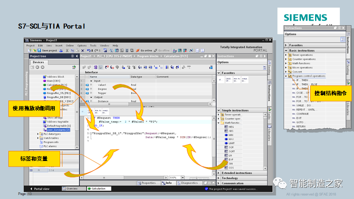This screenshot has height=199, width=354.
Task: Open the Options menu
Action: [x=82, y=46]
